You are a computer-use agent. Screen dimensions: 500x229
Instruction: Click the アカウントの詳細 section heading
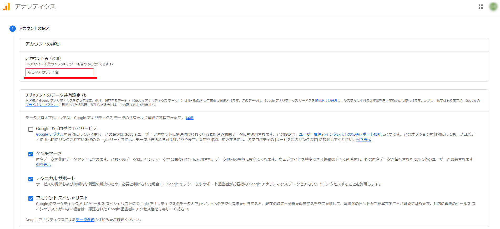pos(42,44)
